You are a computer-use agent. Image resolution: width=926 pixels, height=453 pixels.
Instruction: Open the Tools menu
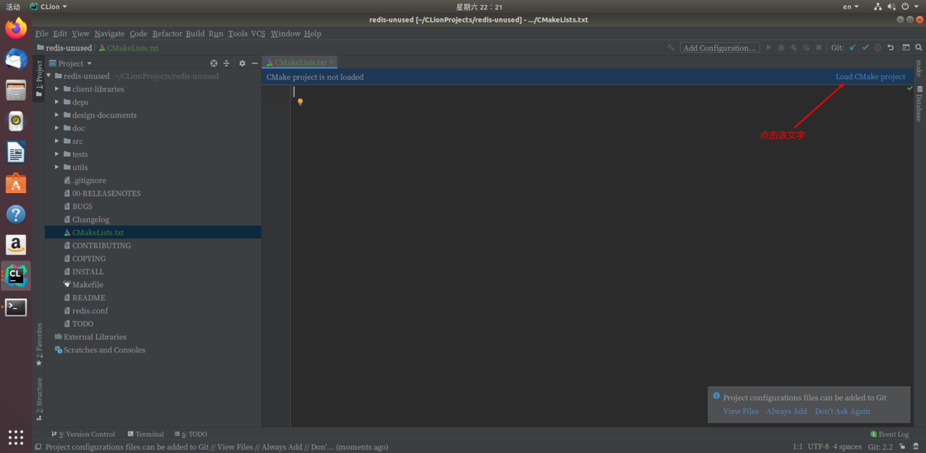click(x=237, y=33)
